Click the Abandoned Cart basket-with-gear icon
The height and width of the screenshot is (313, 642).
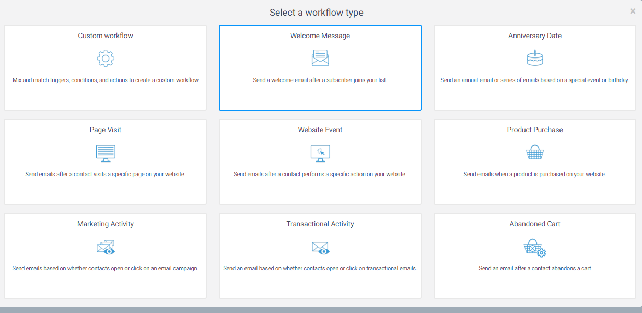click(534, 247)
